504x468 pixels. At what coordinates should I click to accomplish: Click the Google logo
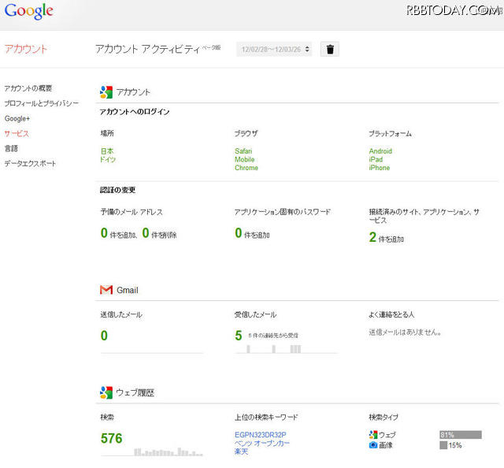(28, 11)
